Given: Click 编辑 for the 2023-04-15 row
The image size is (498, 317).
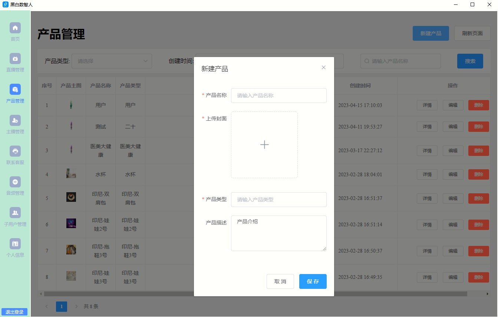Looking at the screenshot, I should pos(453,105).
